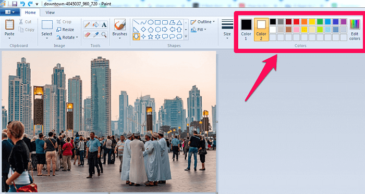This screenshot has width=365, height=194.
Task: Choose the Right triangle shape
Action: coord(137,30)
